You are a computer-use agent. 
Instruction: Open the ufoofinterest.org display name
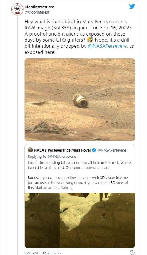pyautogui.click(x=39, y=7)
